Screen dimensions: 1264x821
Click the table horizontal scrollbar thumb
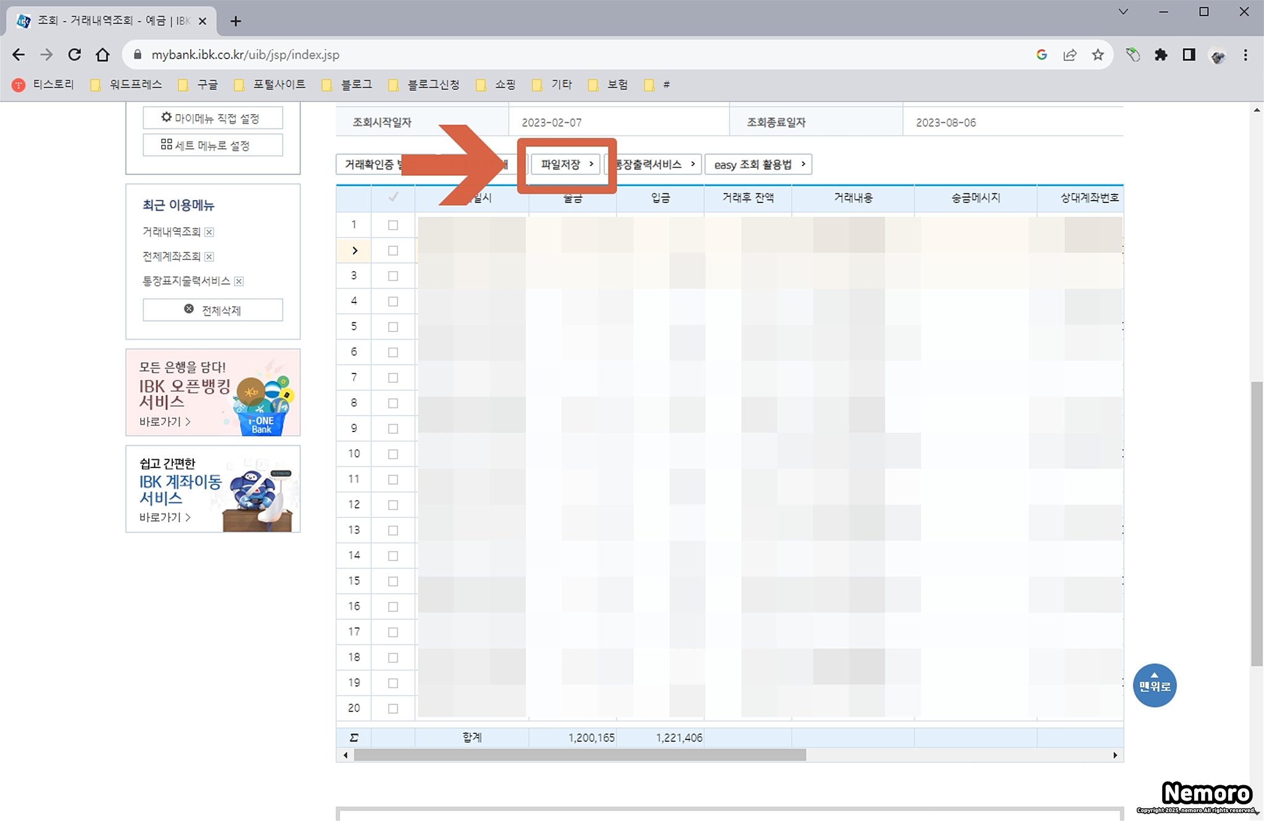[580, 755]
